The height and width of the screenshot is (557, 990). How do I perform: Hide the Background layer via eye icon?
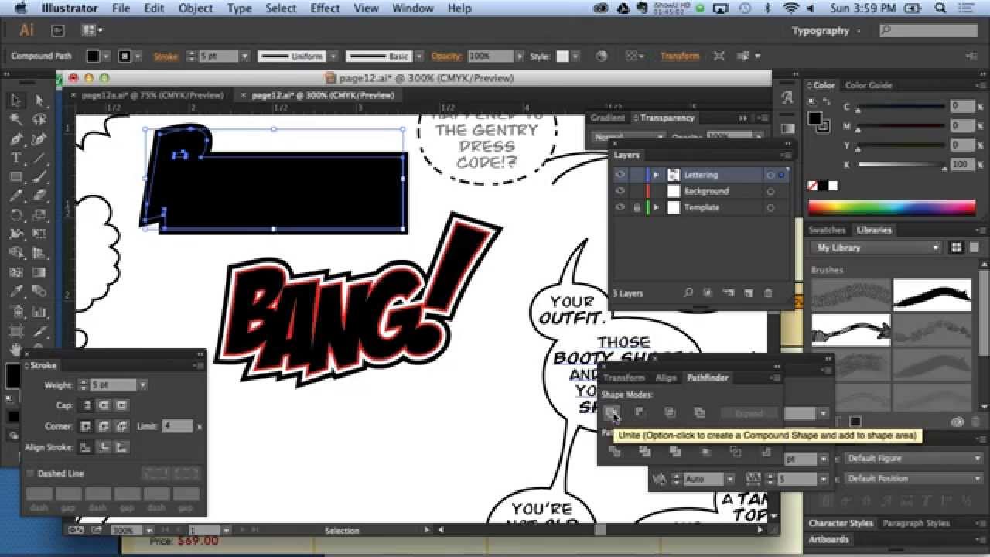pos(620,191)
